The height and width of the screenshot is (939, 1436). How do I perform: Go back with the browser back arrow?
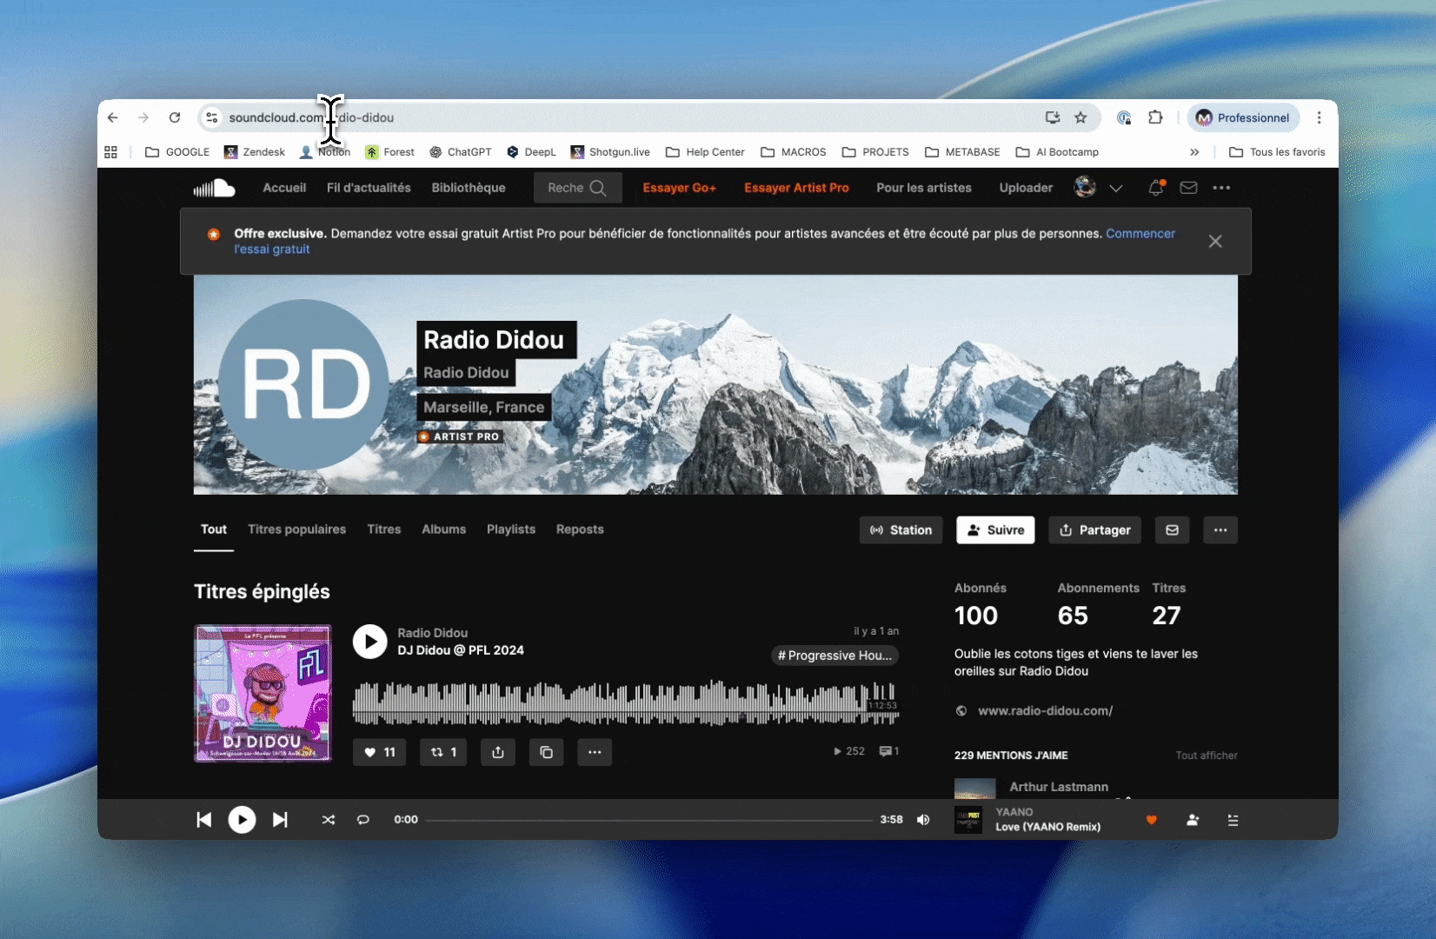pos(113,117)
